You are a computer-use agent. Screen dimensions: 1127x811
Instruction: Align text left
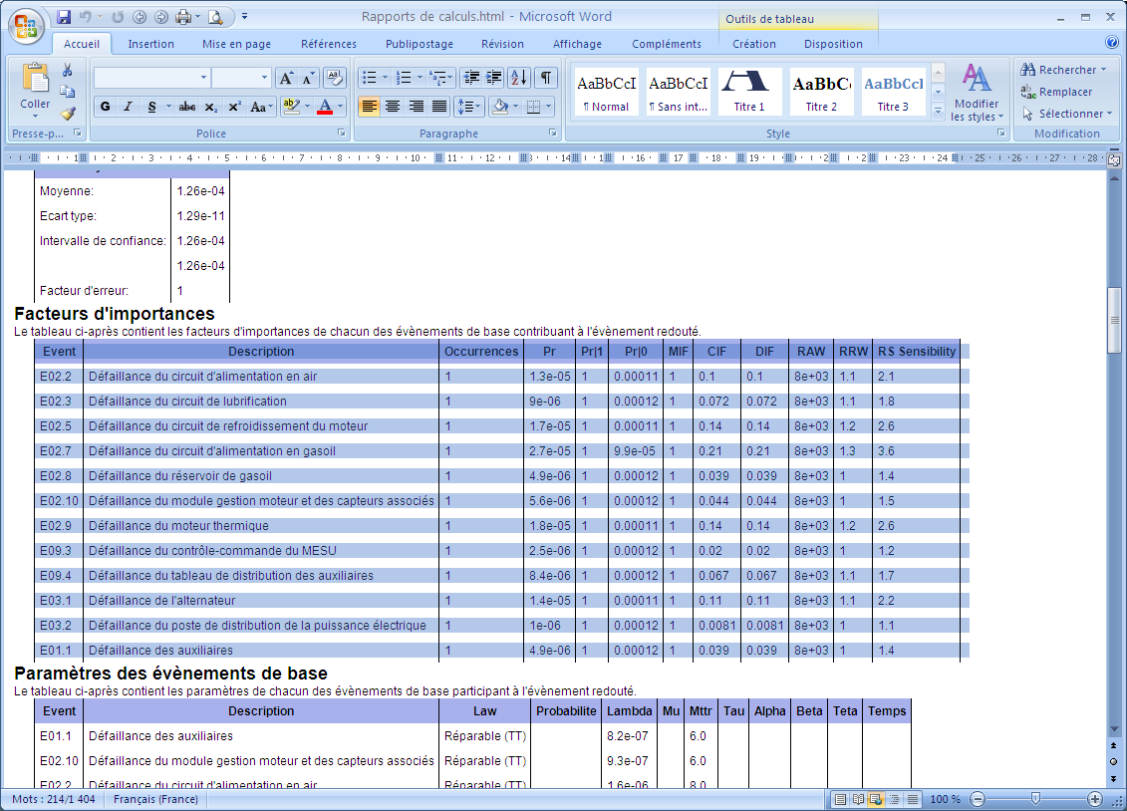[x=369, y=107]
